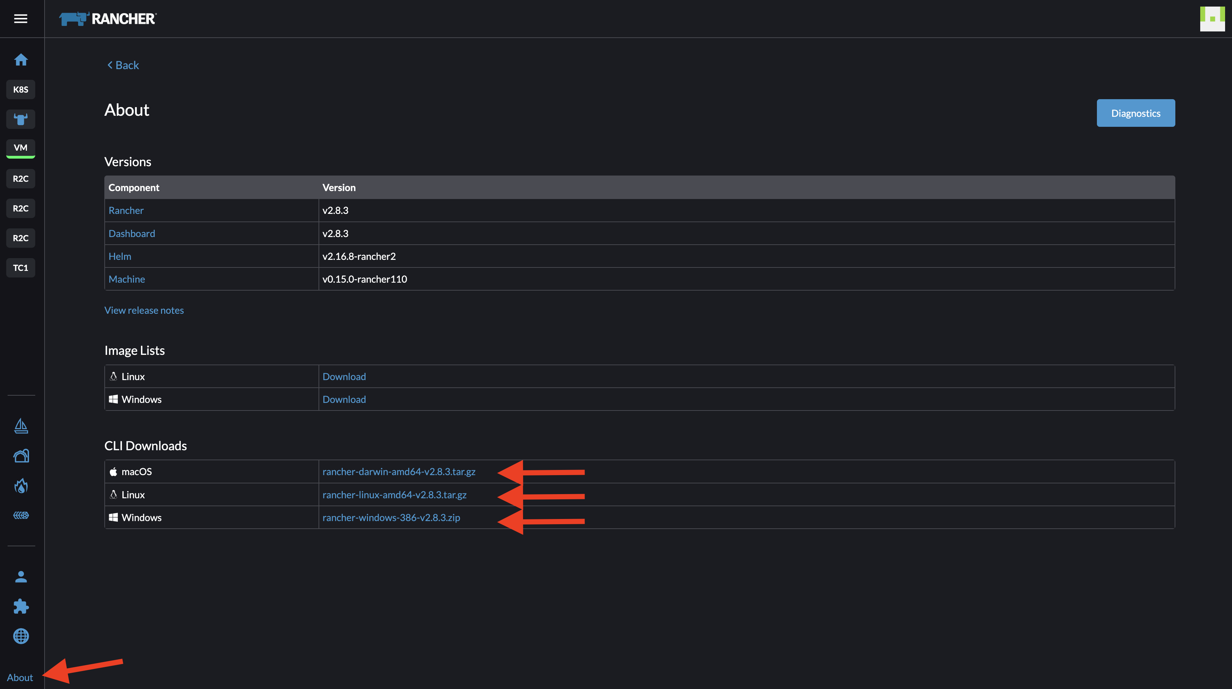The width and height of the screenshot is (1232, 689).
Task: Open Continuous Delivery sailboat icon
Action: point(21,426)
